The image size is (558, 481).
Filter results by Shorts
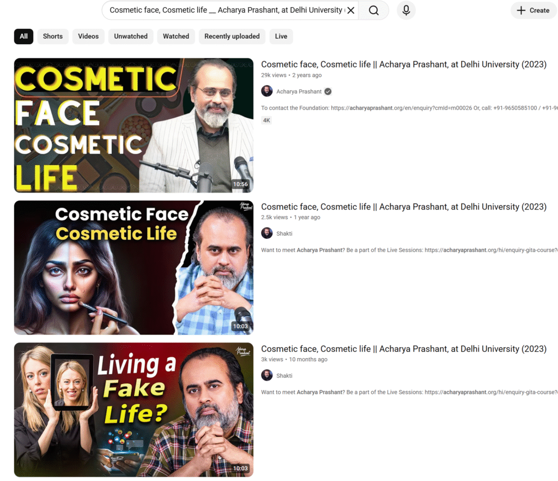coord(53,37)
